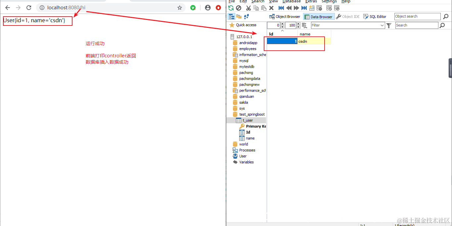Select the performance_schema database
Viewport: 452px width, 226px height.
[x=252, y=90]
